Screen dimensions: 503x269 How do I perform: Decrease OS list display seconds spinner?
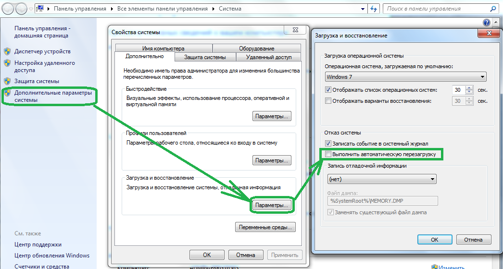[x=469, y=92]
